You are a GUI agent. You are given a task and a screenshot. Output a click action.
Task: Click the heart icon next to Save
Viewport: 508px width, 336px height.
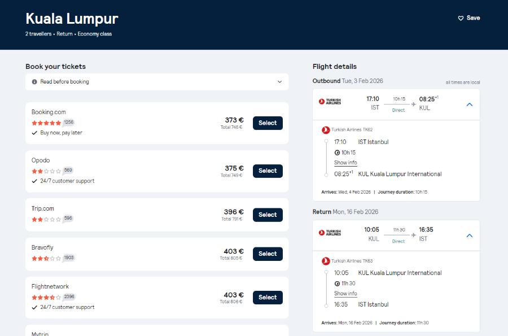[x=461, y=18]
